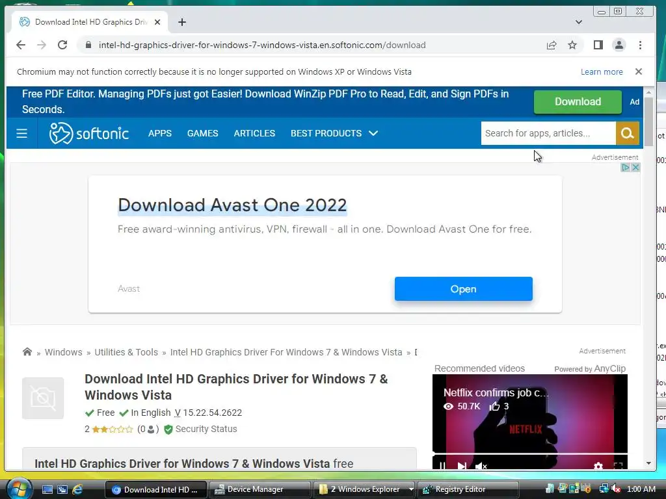Click the Download Avast One 2022 headline
The width and height of the screenshot is (666, 499).
pyautogui.click(x=232, y=205)
